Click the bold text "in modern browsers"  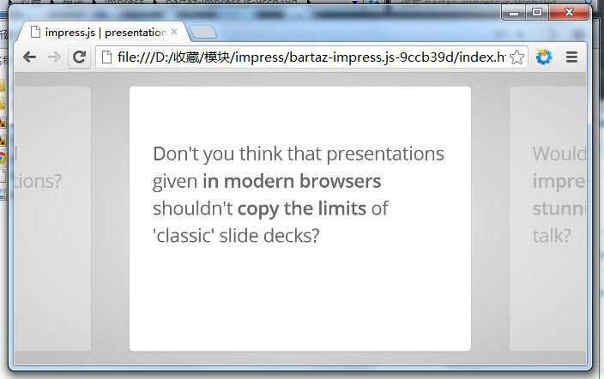click(292, 182)
